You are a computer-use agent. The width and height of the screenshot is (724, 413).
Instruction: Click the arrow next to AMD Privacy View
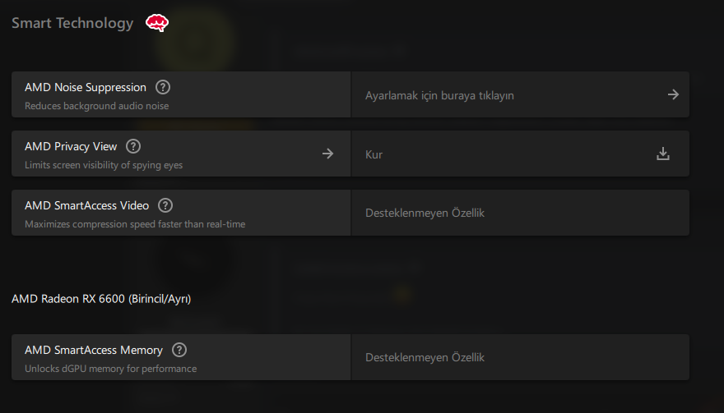pyautogui.click(x=327, y=154)
